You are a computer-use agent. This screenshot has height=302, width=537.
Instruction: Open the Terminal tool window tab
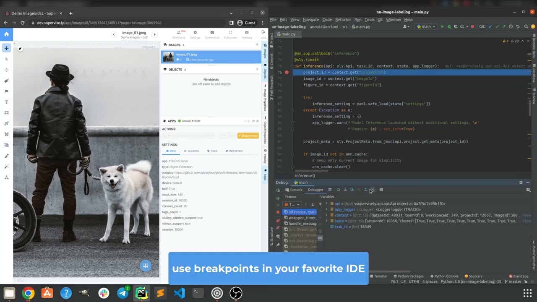coord(378,276)
